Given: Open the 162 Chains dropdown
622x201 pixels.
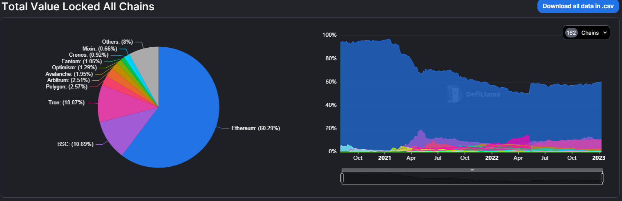Looking at the screenshot, I should [586, 33].
